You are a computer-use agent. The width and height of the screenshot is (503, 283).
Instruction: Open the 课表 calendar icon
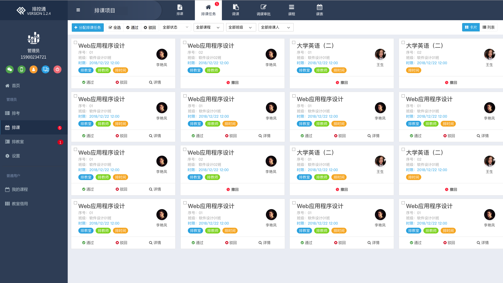pos(320,10)
